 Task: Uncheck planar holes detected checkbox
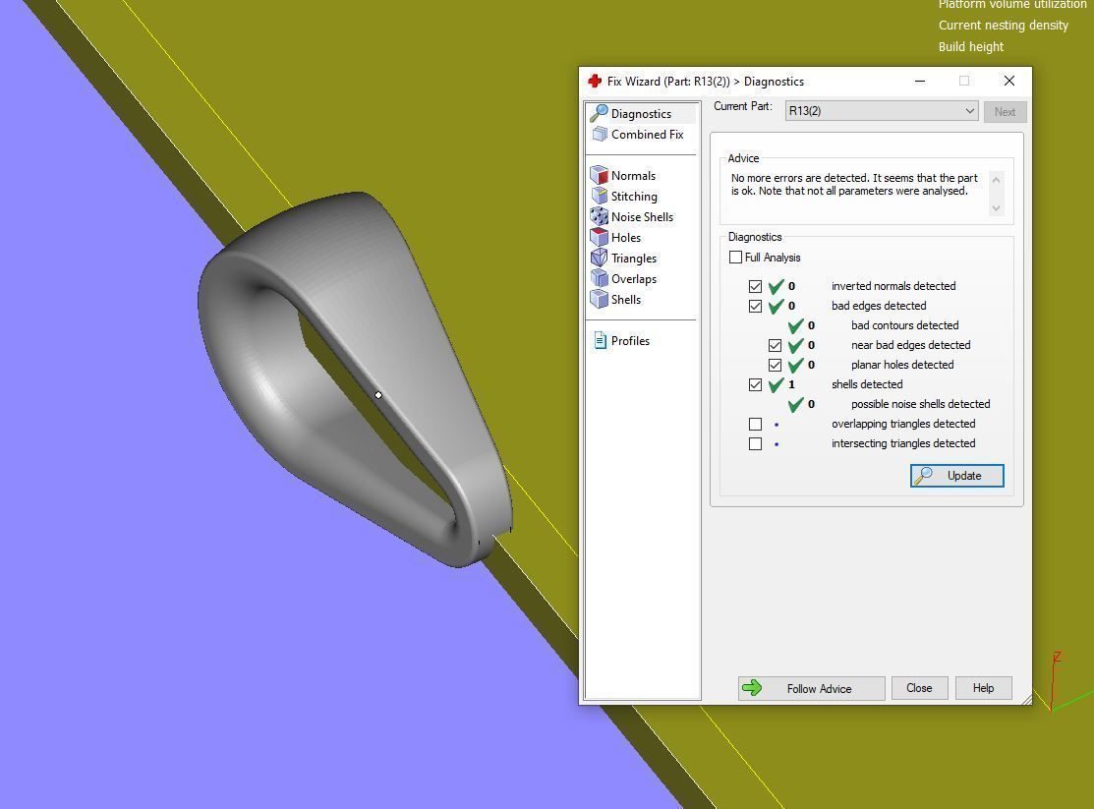pyautogui.click(x=775, y=365)
